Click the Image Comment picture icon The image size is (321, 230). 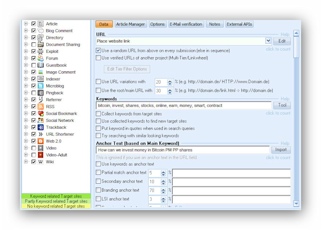(x=41, y=72)
